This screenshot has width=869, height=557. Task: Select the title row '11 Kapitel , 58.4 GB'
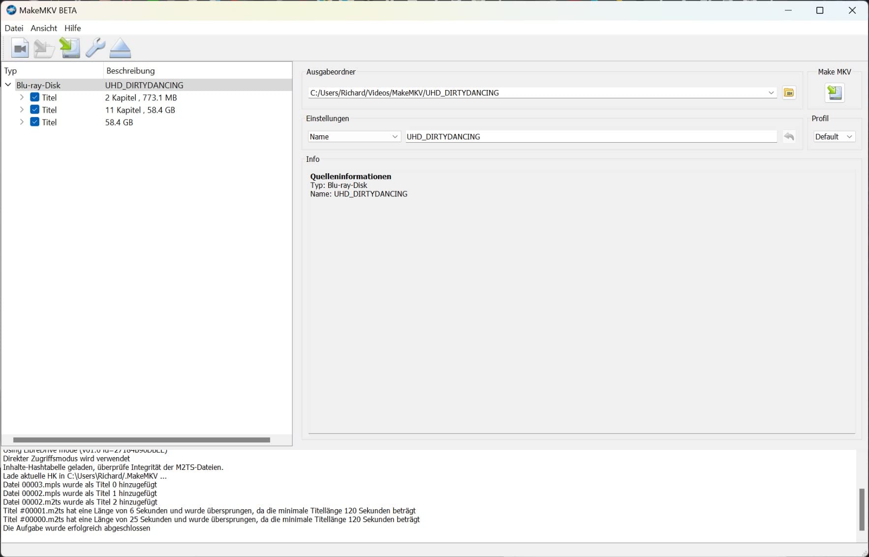147,110
